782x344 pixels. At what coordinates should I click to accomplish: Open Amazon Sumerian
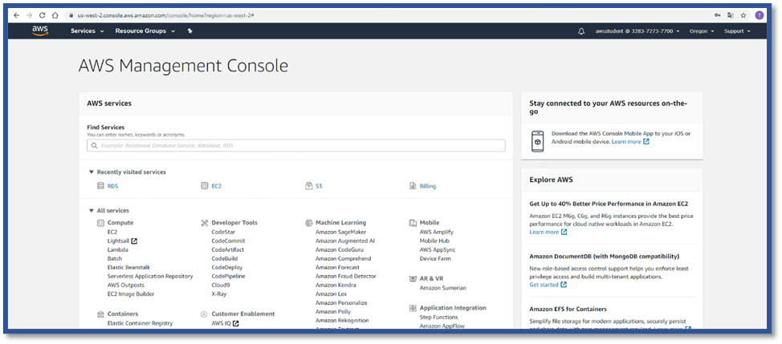(443, 288)
